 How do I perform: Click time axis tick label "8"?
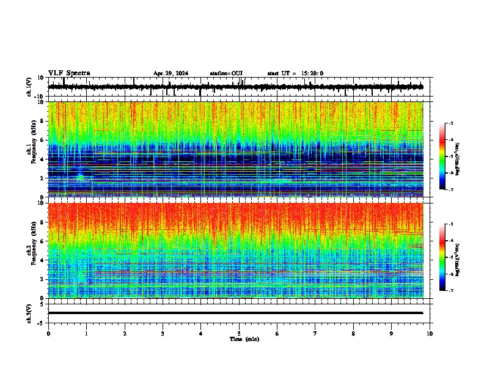[353, 334]
